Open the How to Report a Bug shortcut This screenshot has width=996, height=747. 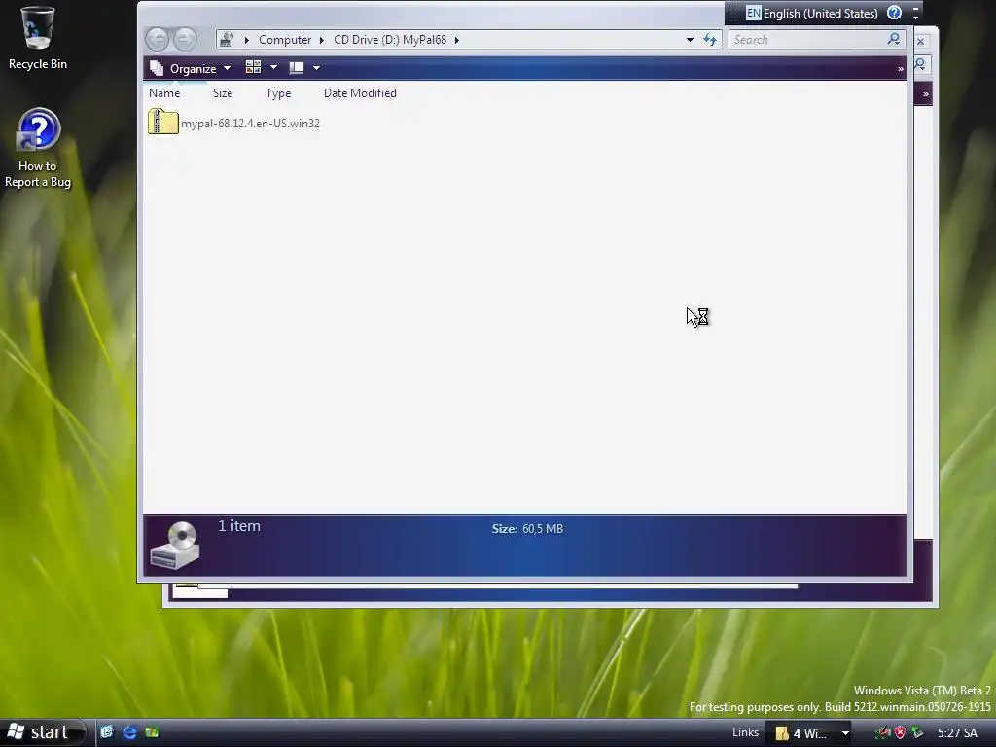click(x=38, y=148)
